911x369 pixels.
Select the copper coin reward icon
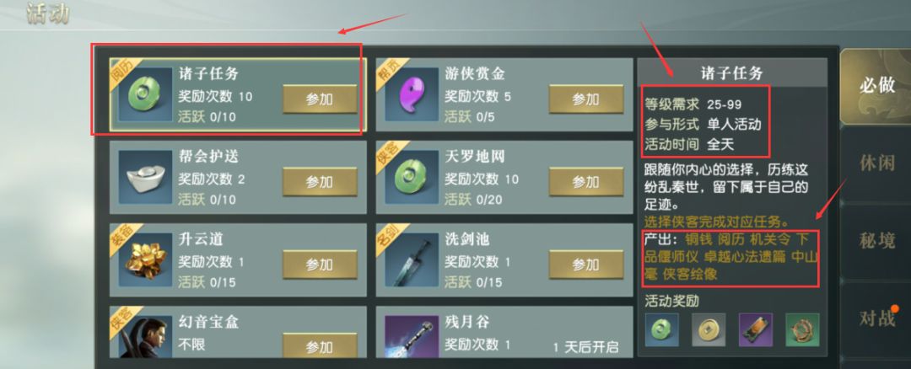tap(709, 330)
